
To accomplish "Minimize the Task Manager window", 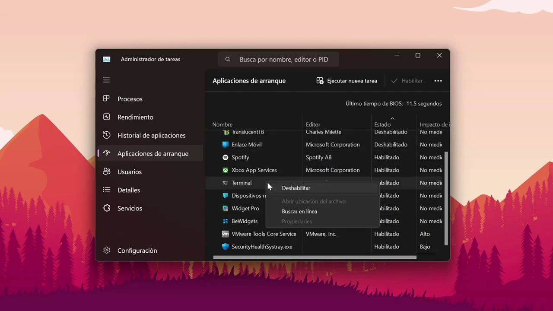I will click(x=397, y=55).
